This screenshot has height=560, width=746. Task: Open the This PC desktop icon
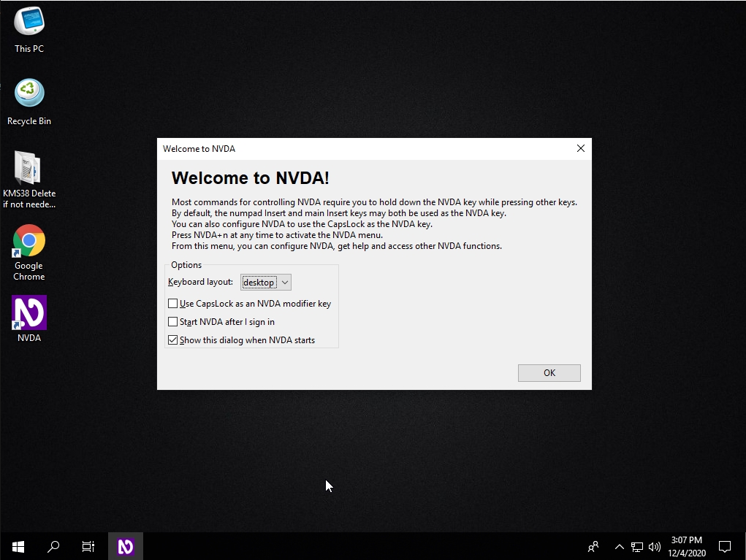[29, 29]
